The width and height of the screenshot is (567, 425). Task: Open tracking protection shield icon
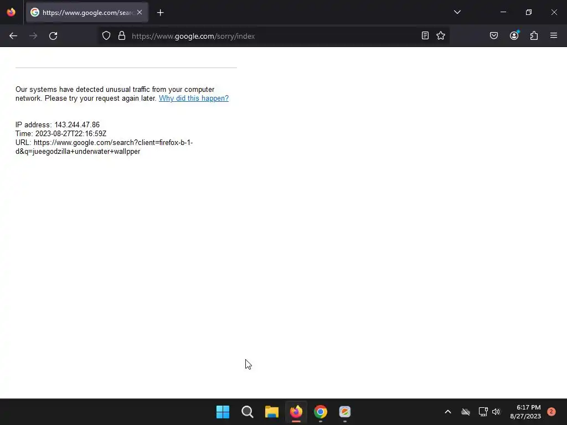tap(106, 35)
